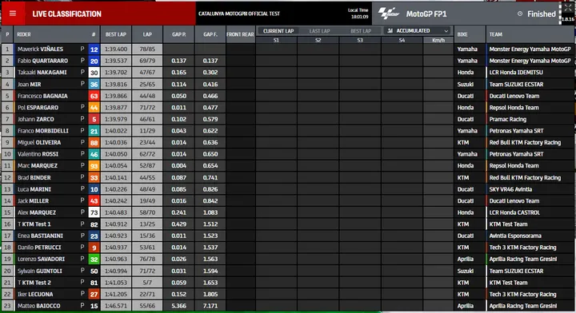Click the fullscreen expand icon

[568, 8]
